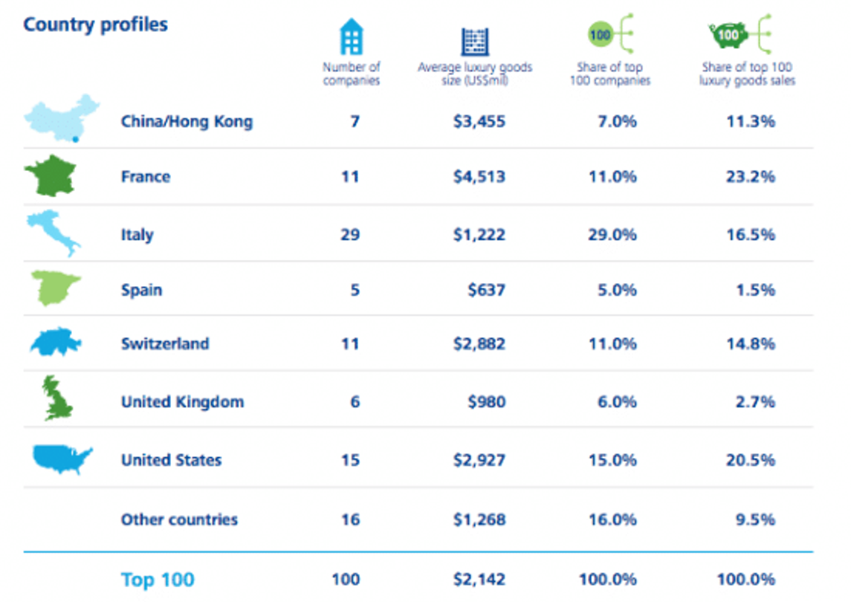
Task: Click the China/Hong Kong map icon
Action: tap(62, 118)
